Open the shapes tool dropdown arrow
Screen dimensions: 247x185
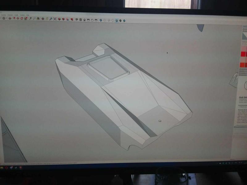(6, 18)
